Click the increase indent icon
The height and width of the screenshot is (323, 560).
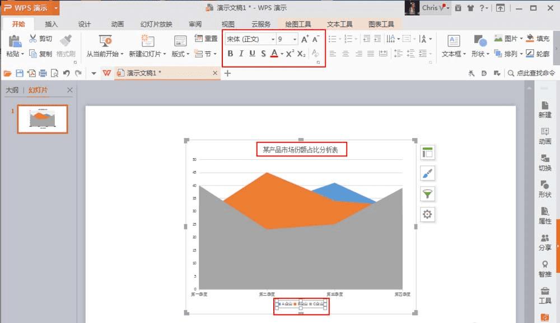(377, 39)
